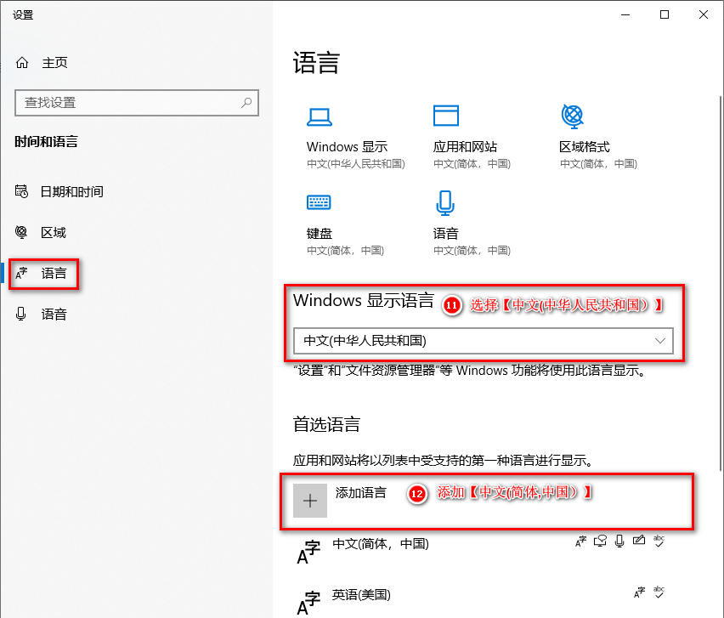Image resolution: width=724 pixels, height=618 pixels.
Task: Open the Windows 显示 laptop tile
Action: [x=355, y=138]
